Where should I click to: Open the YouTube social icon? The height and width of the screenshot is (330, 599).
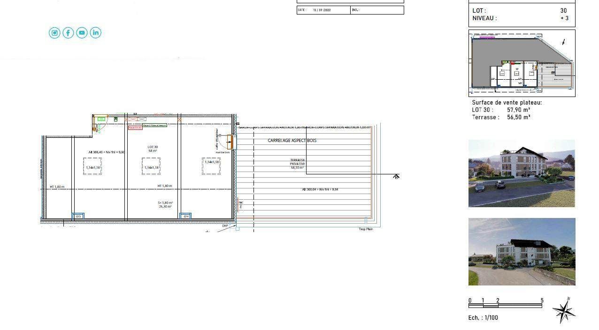click(82, 33)
